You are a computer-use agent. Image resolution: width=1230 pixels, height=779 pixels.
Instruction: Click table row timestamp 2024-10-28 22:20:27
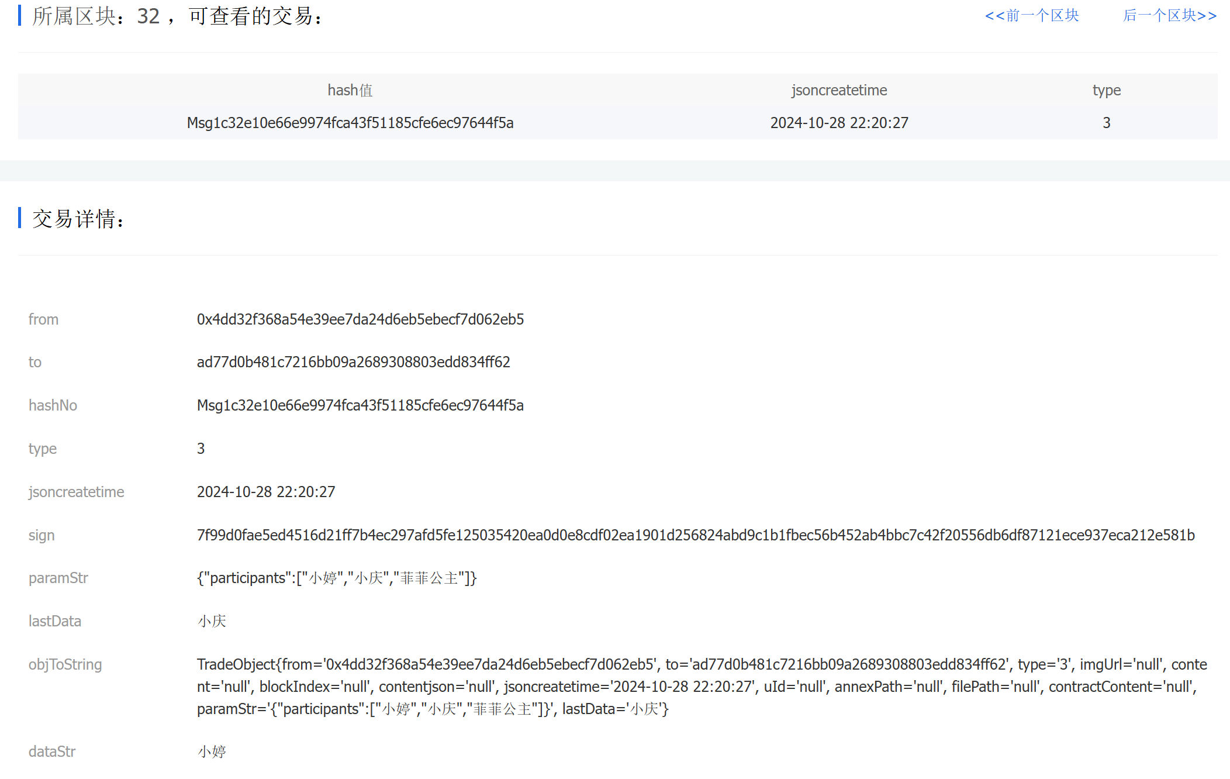click(839, 123)
